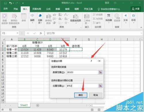The width and height of the screenshot is (144, 112).
Task: Open the Add-ins store icon
Action: tap(40, 16)
